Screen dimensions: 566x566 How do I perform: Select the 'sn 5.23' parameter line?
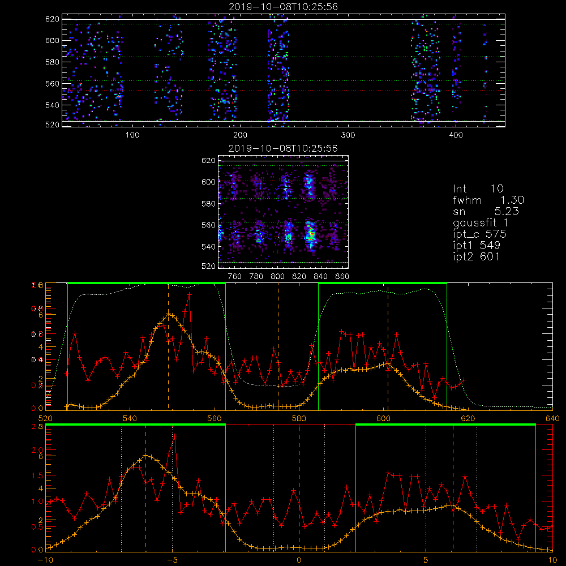(x=486, y=211)
